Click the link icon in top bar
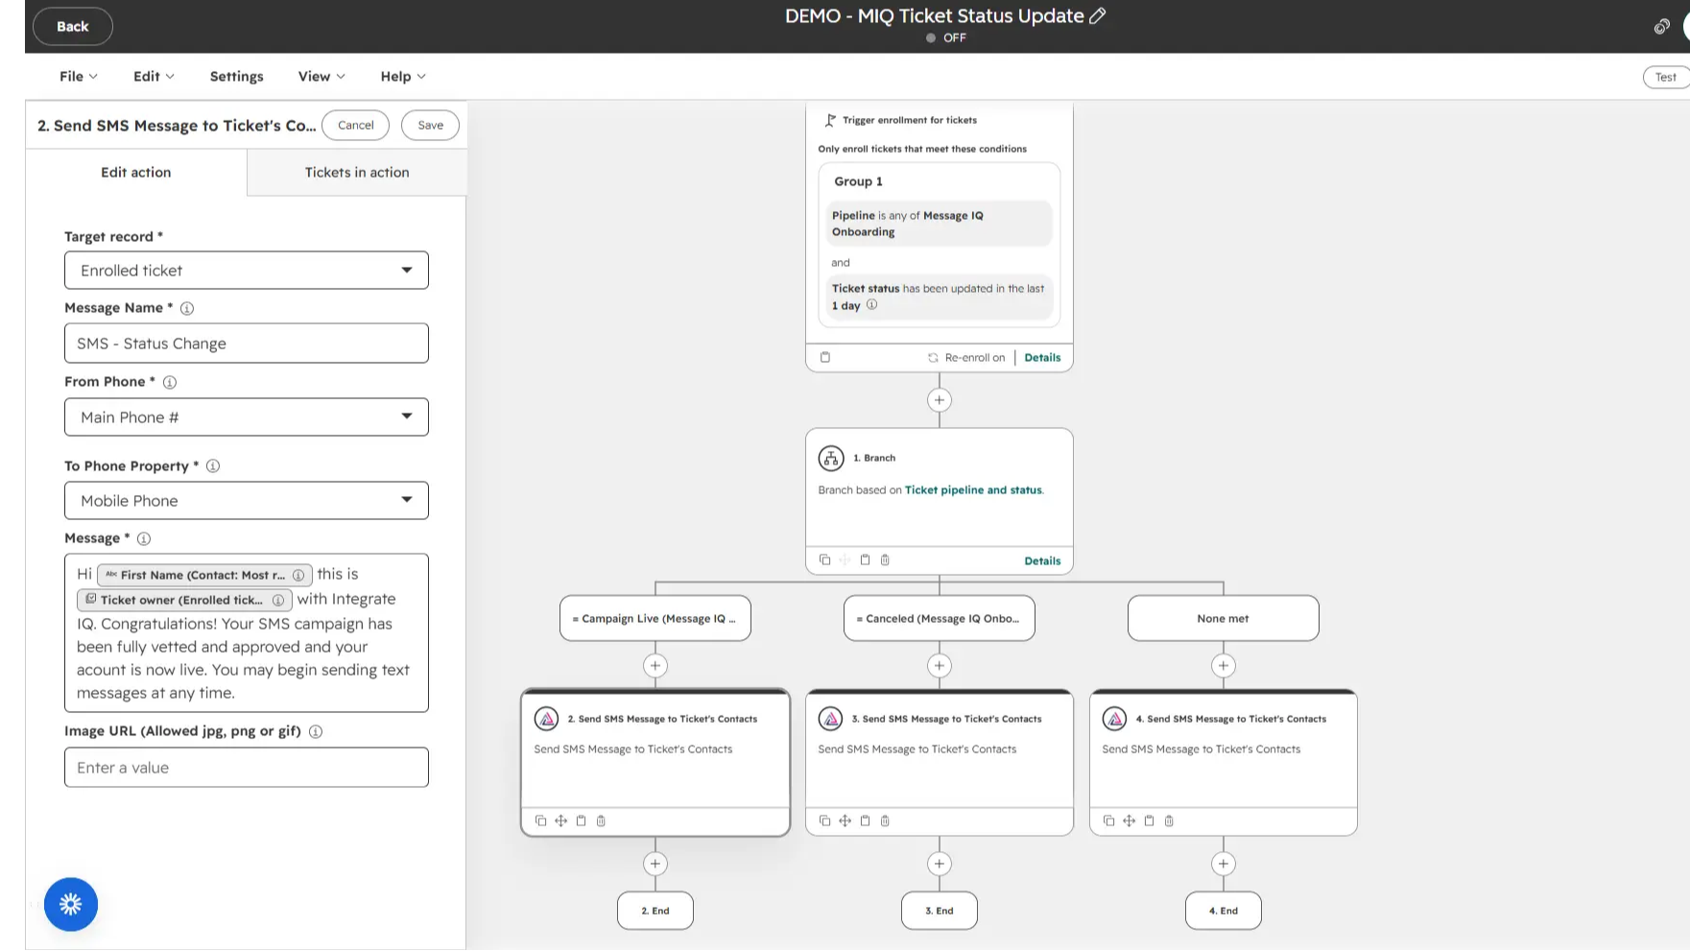The width and height of the screenshot is (1690, 951). click(1661, 27)
